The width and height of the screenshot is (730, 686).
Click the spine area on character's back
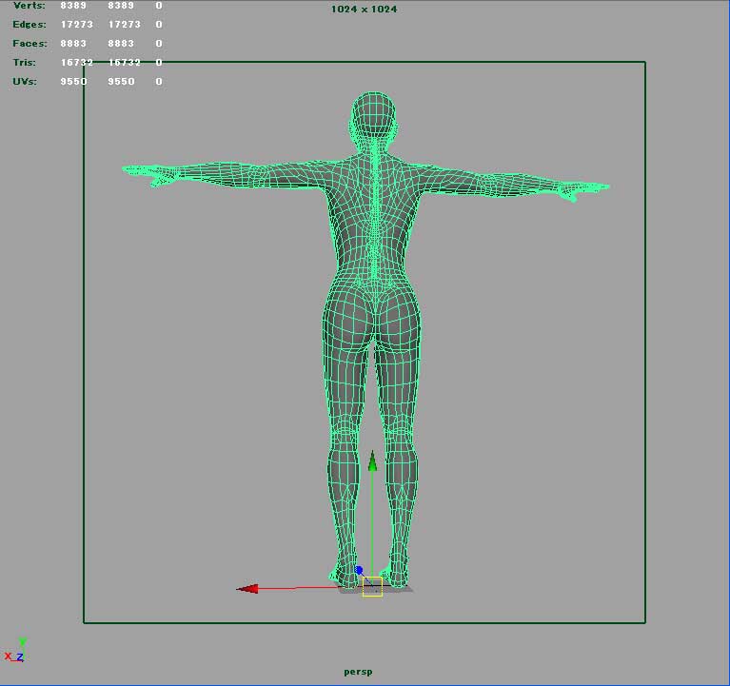pyautogui.click(x=373, y=219)
